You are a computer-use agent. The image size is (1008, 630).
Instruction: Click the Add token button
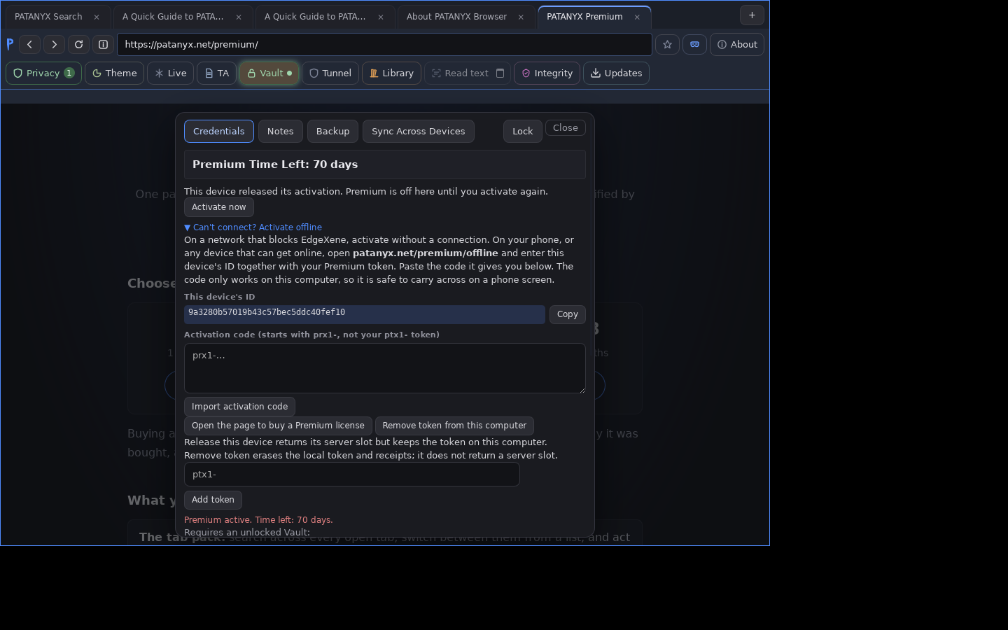point(213,500)
